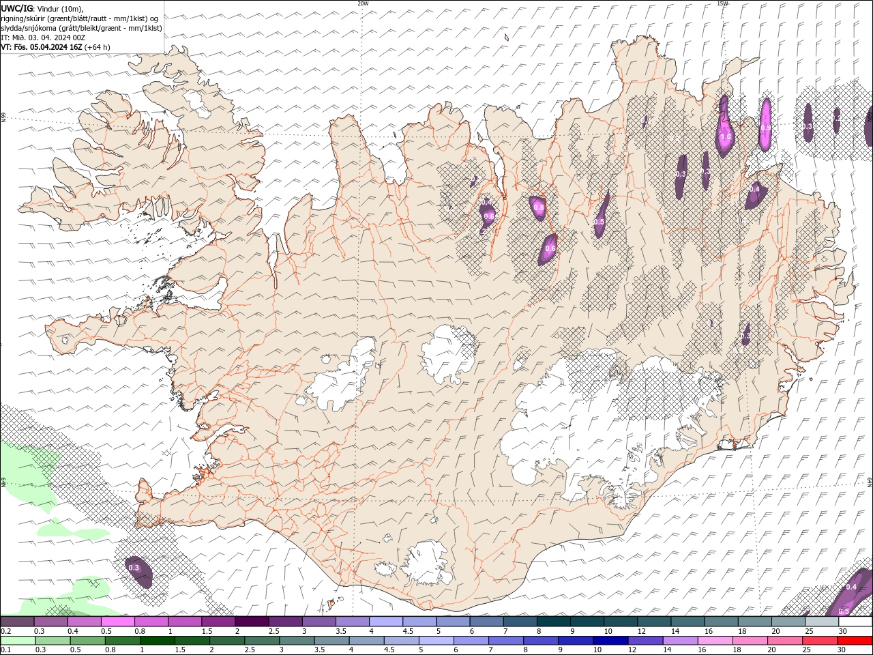
Task: Click the white 30 swatch in upper legend
Action: point(855,622)
